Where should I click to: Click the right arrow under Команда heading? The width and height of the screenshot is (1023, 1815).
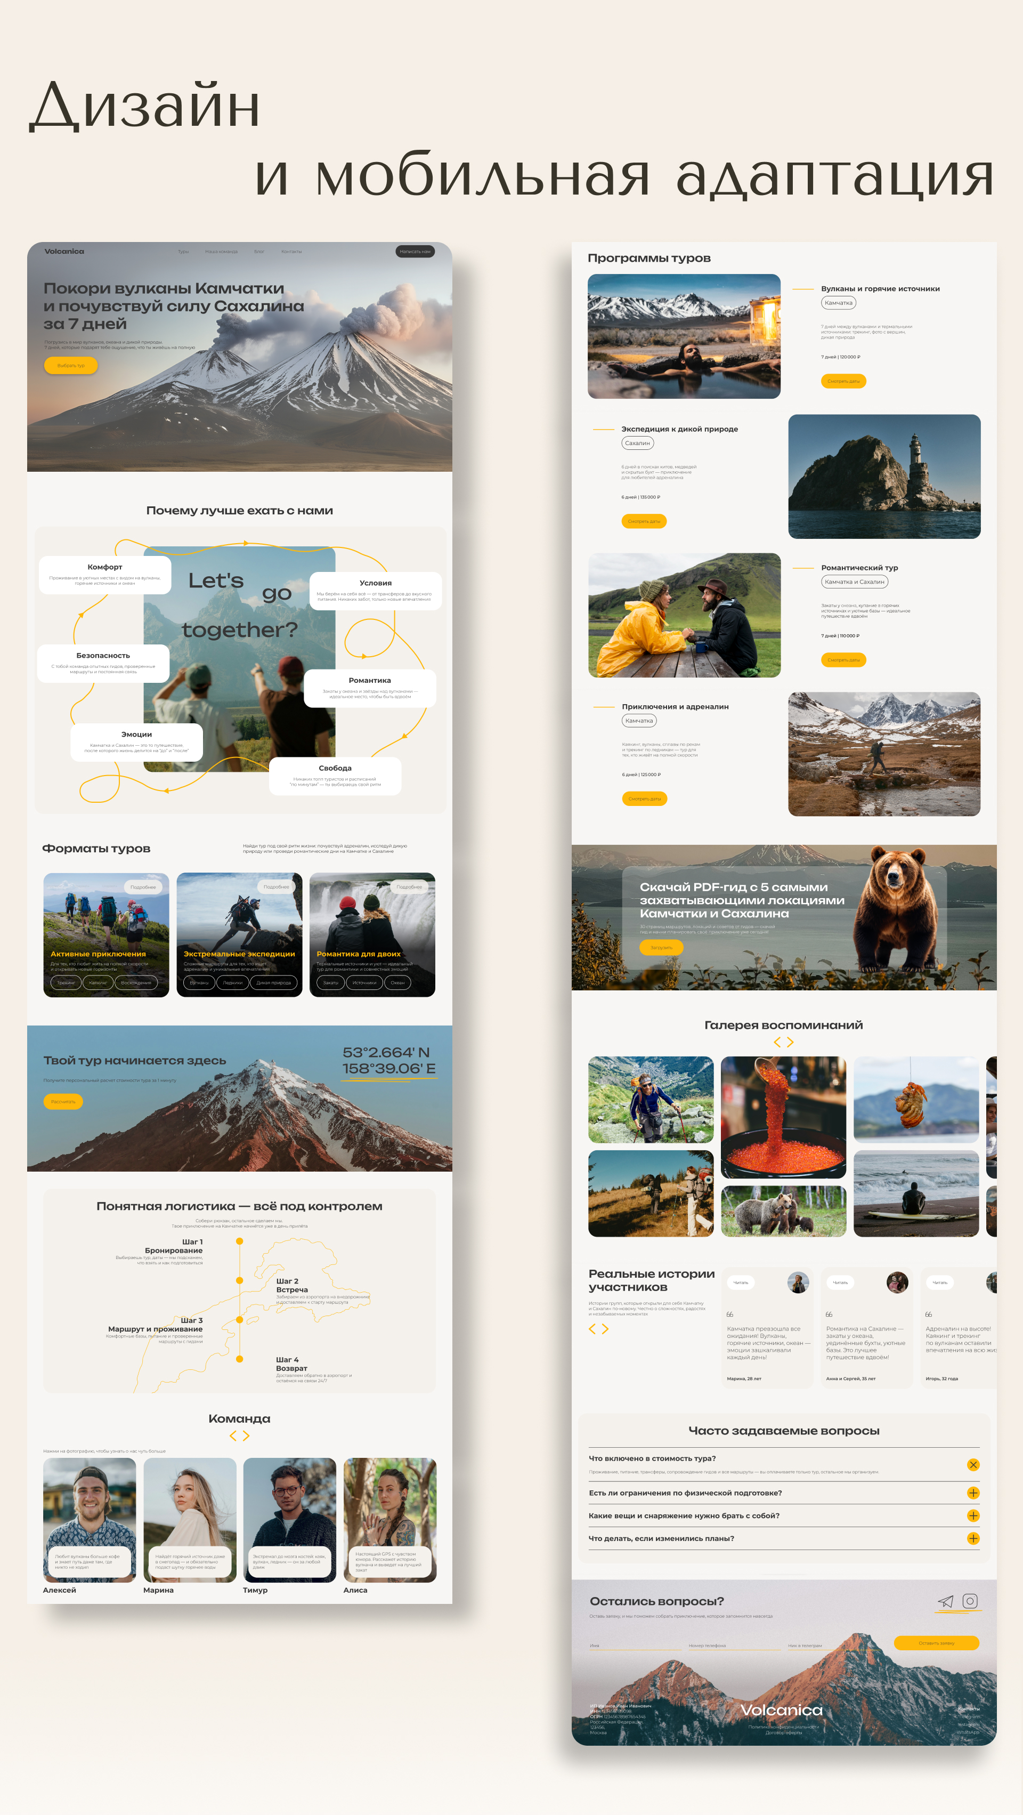point(246,1436)
